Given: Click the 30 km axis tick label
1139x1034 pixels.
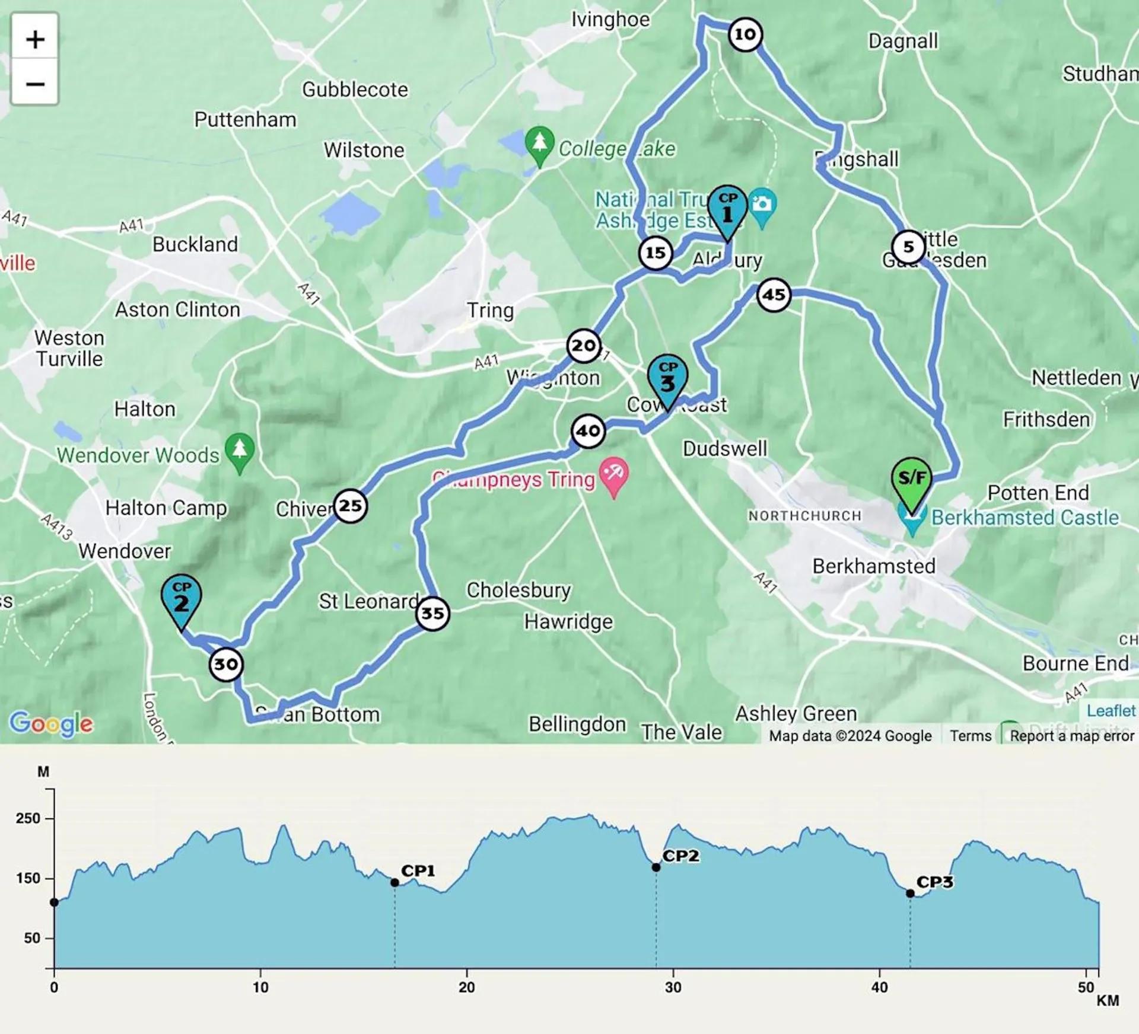Looking at the screenshot, I should [673, 987].
